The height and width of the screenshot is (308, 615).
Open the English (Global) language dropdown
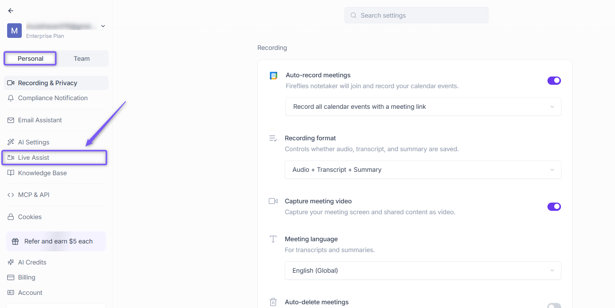423,270
